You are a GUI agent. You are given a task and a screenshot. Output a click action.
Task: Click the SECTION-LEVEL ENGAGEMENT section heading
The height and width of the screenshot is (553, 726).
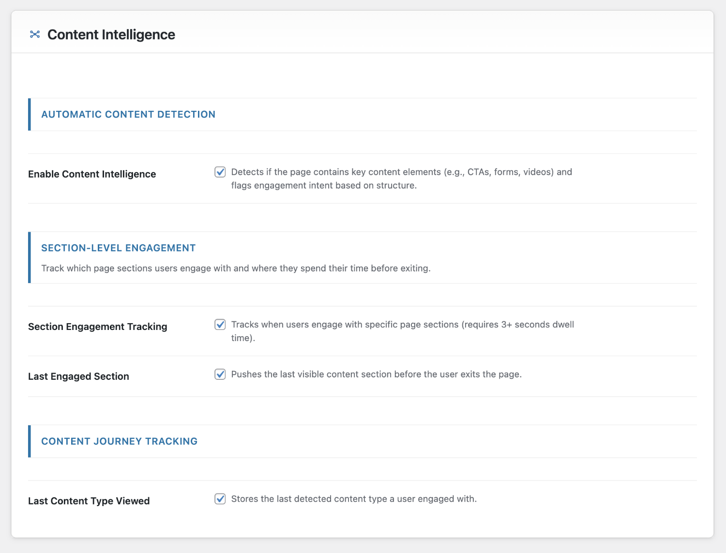coord(118,247)
